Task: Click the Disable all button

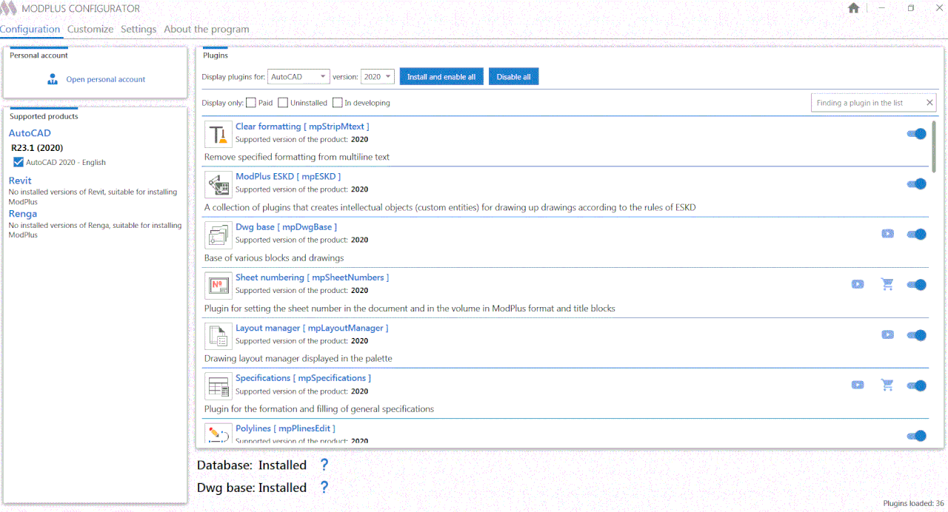Action: click(513, 76)
